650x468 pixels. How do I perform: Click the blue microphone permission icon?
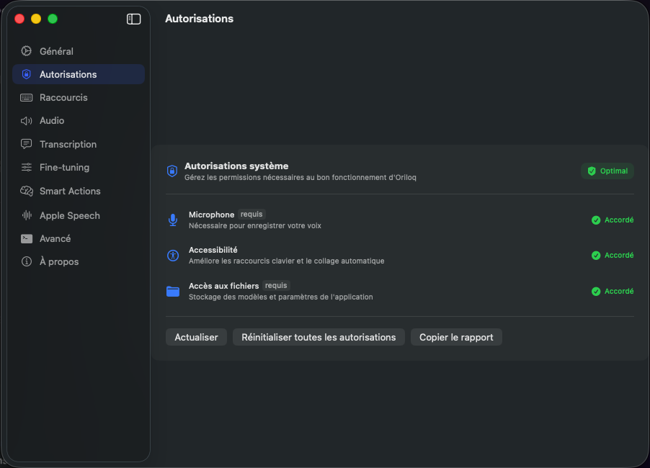point(173,220)
